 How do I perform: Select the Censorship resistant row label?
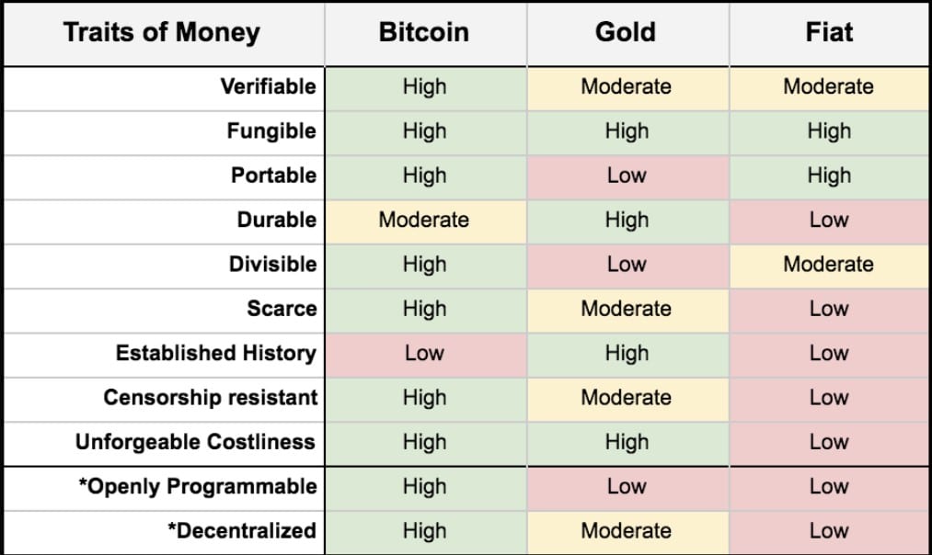tap(210, 398)
